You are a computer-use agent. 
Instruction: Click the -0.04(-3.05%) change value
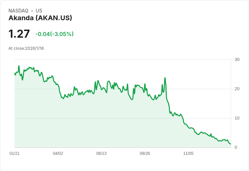[x=54, y=34]
